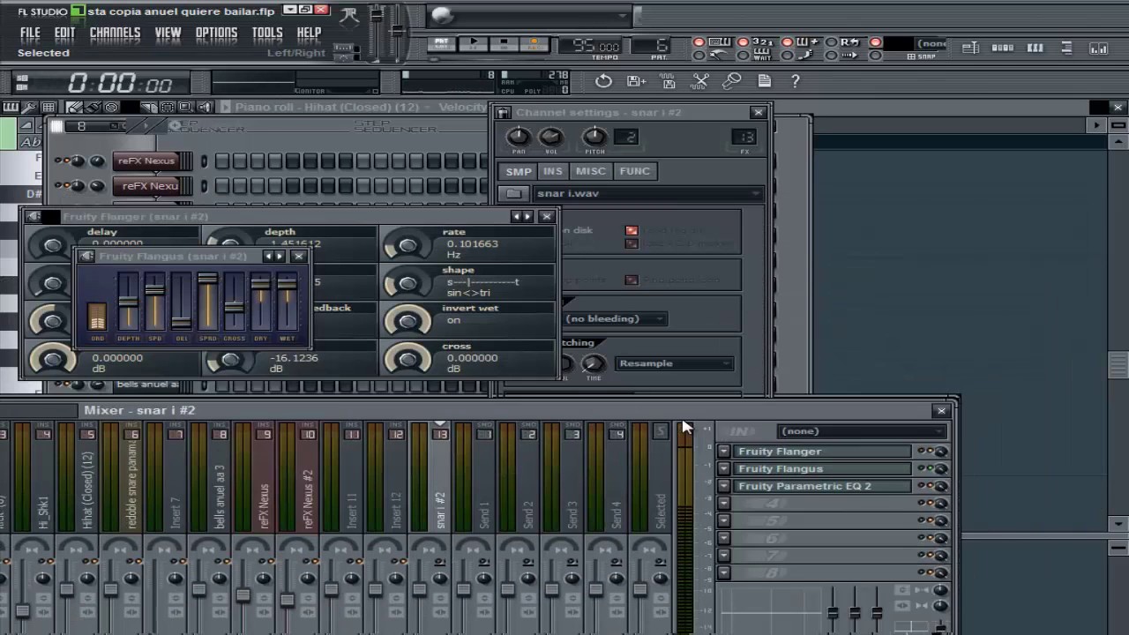Click the help question mark icon
The height and width of the screenshot is (635, 1129).
796,81
